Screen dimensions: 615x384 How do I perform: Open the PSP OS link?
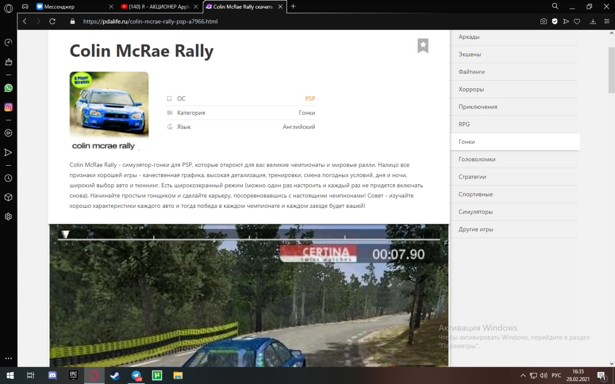coord(310,98)
